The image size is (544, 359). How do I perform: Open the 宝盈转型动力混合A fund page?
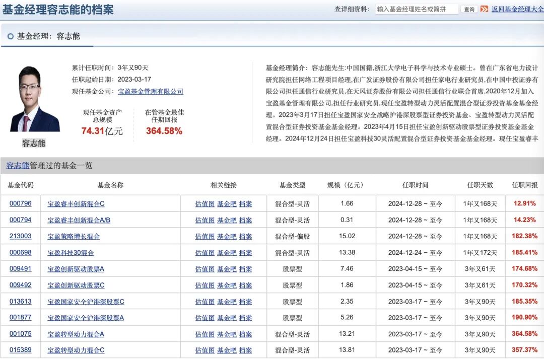pos(76,334)
